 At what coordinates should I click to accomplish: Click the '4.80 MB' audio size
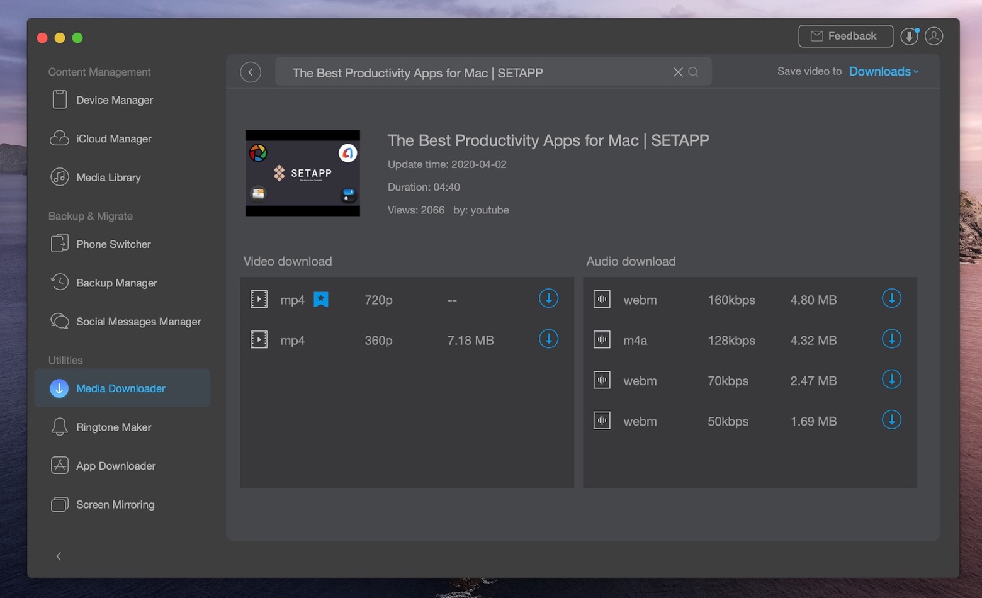click(x=813, y=300)
